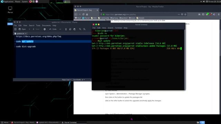This screenshot has height=124, width=221.
Task: Open the View menu in Pluma
Action: coord(25,25)
